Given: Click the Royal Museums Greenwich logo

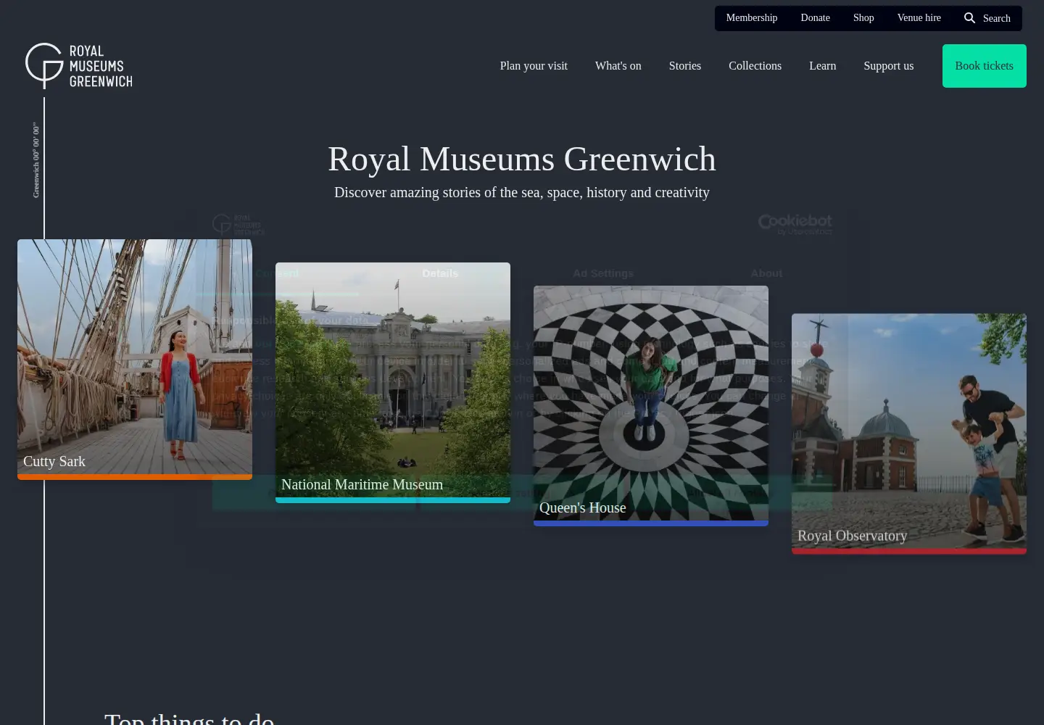Looking at the screenshot, I should 78,66.
